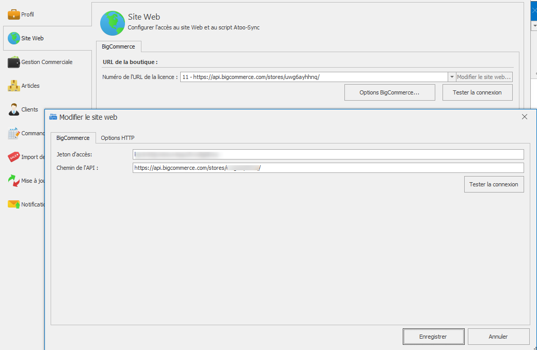This screenshot has height=350, width=537.
Task: Click the Chemin de l'API input field
Action: [x=328, y=168]
